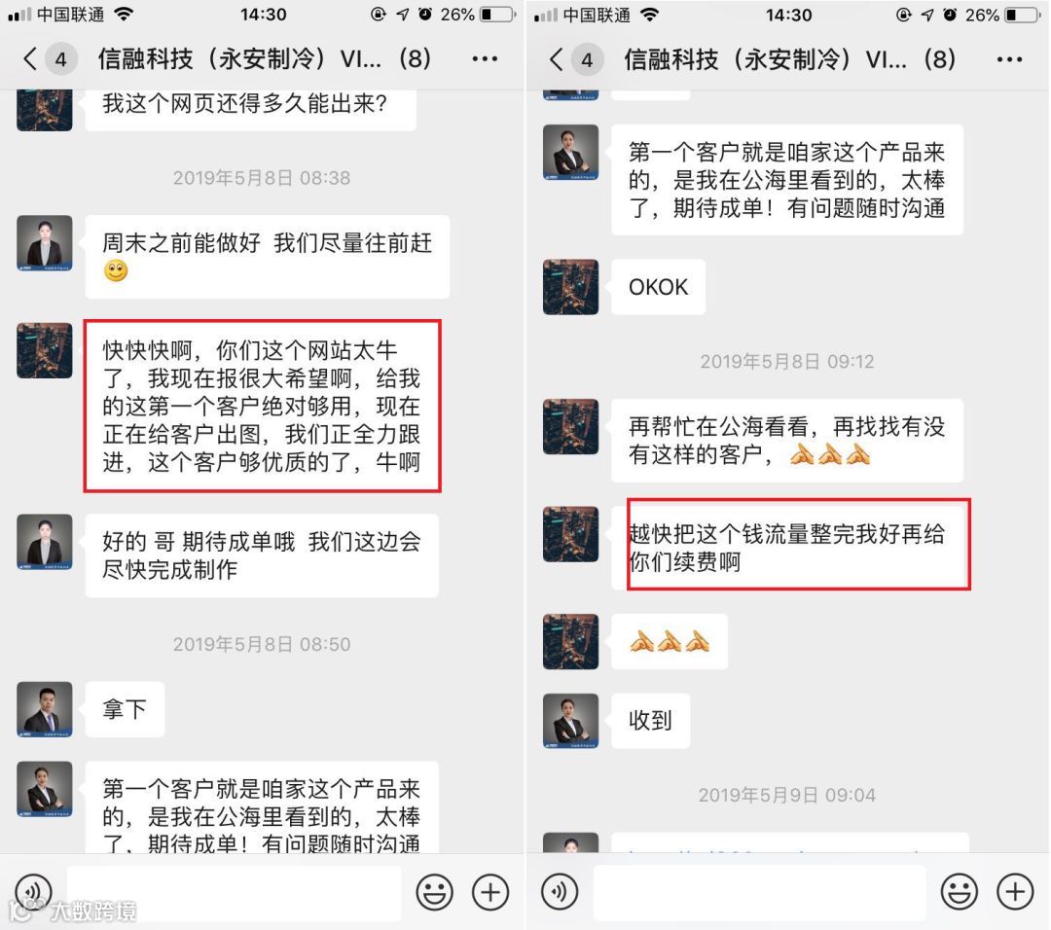This screenshot has width=1051, height=930.
Task: Tap the woman avatar beside 收到 message
Action: pos(570,721)
